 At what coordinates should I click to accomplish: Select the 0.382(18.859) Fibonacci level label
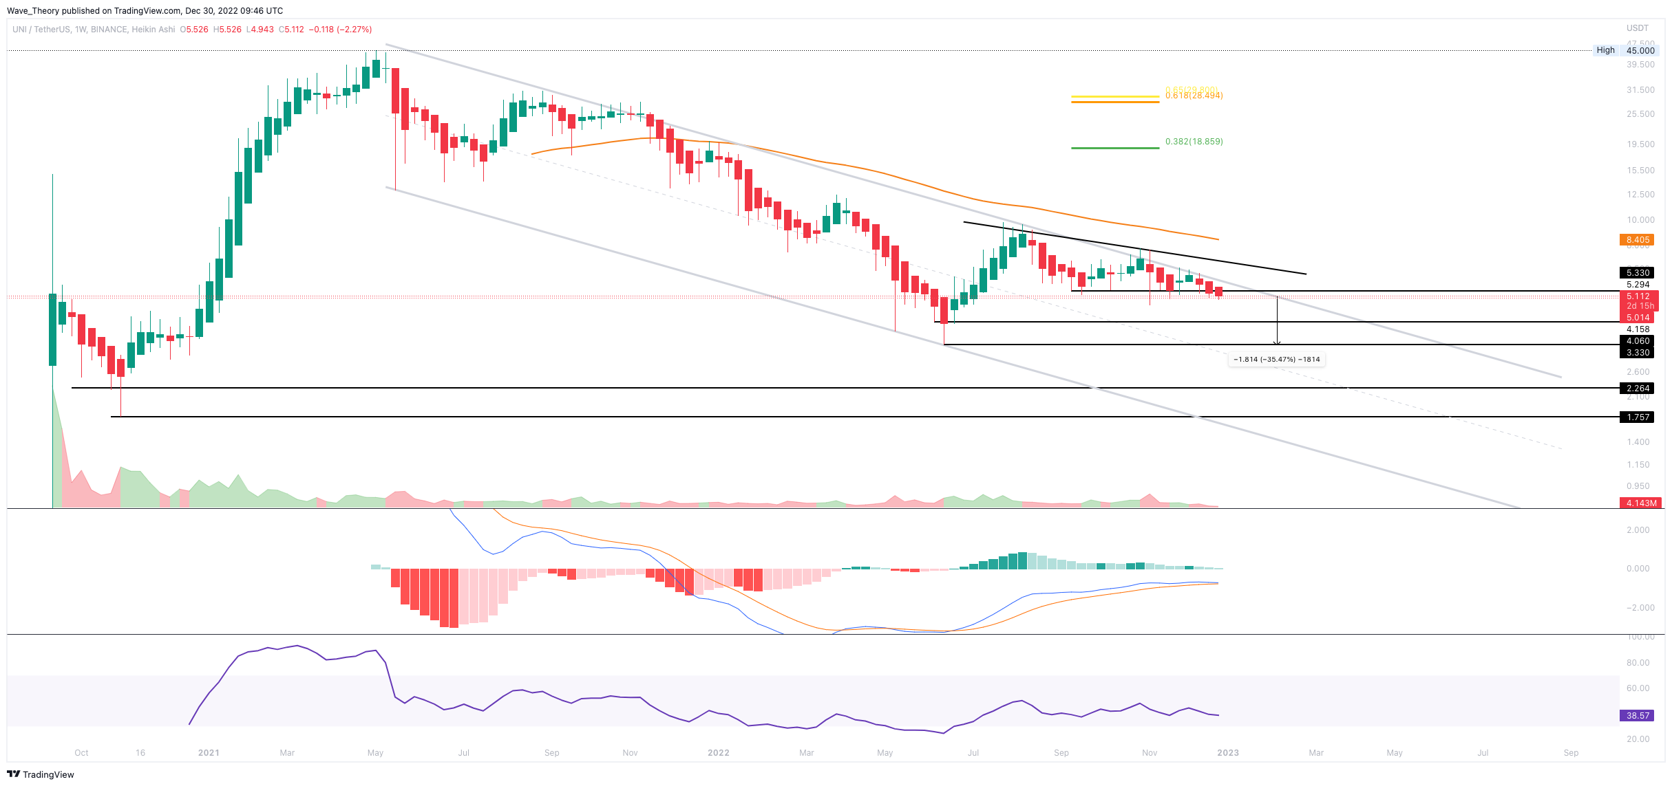(x=1194, y=142)
